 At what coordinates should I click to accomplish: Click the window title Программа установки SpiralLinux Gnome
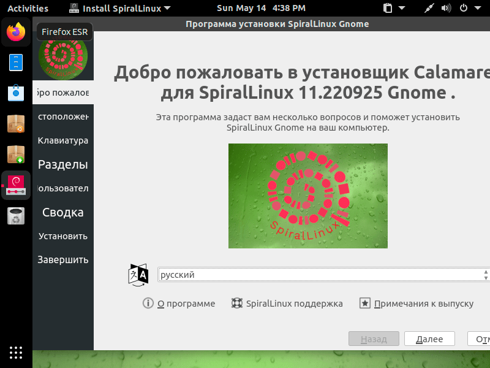277,24
